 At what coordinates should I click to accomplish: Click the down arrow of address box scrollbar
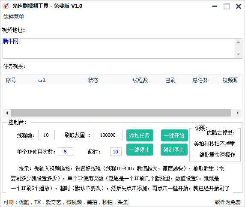click(x=238, y=54)
